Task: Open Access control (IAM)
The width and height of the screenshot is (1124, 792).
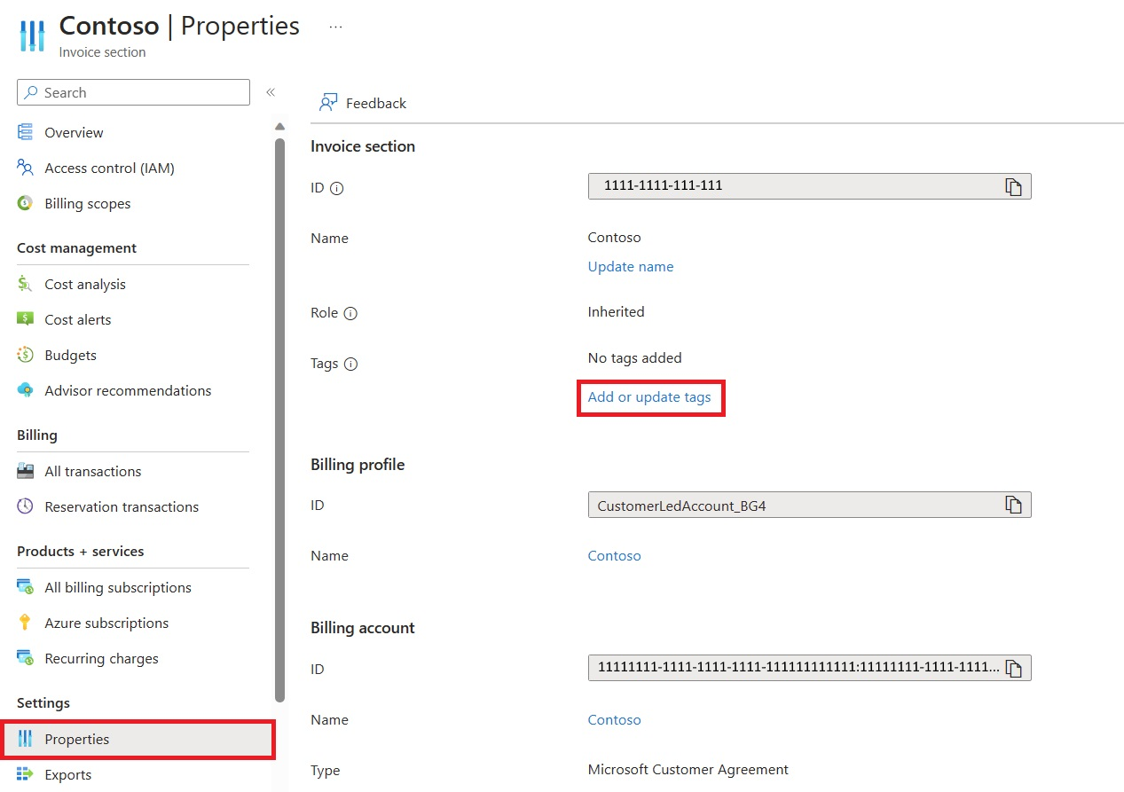Action: pyautogui.click(x=109, y=168)
